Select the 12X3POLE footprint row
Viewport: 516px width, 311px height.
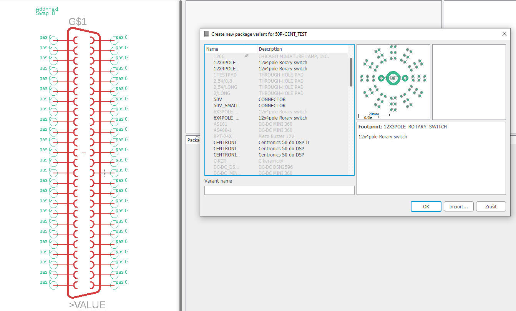pyautogui.click(x=227, y=63)
